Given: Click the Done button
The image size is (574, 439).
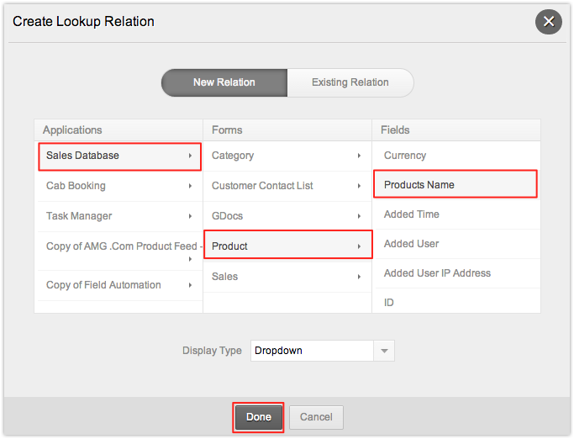Looking at the screenshot, I should click(x=259, y=417).
